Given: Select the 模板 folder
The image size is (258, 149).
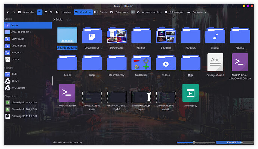Looking at the screenshot, I should [x=191, y=62].
